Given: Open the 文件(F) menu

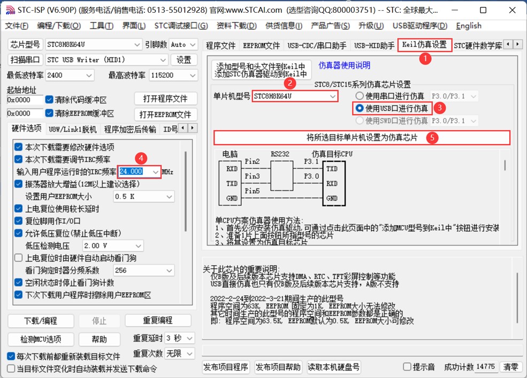Looking at the screenshot, I should coord(17,26).
